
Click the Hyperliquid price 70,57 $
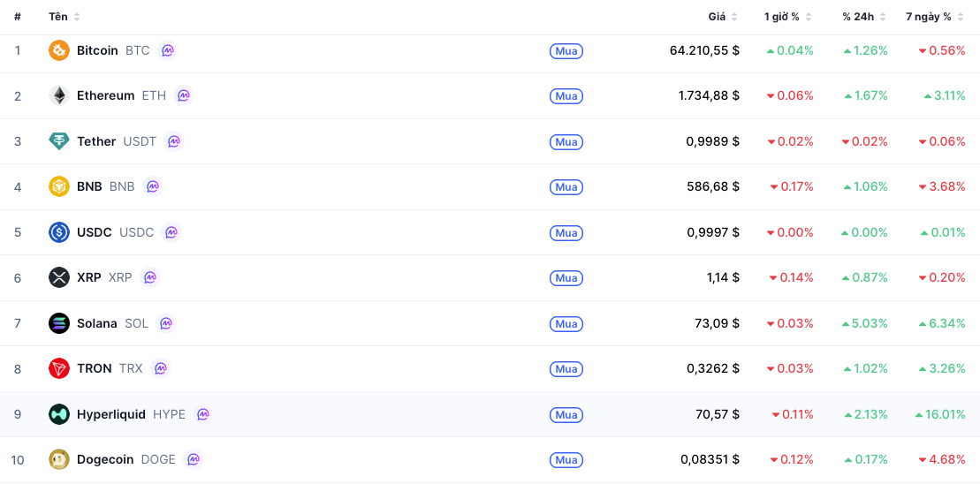[718, 414]
